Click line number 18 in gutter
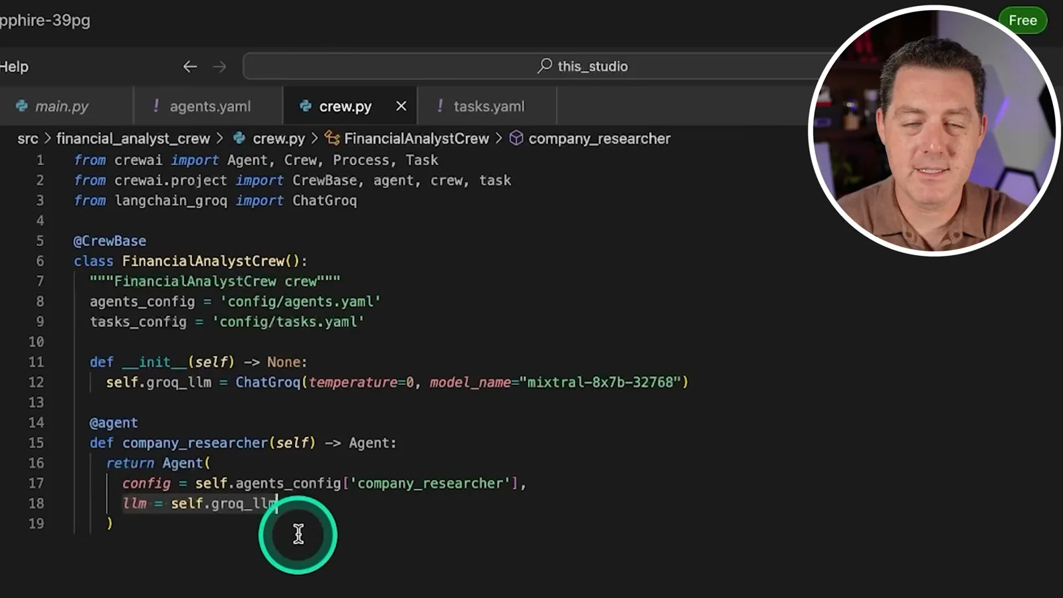Viewport: 1063px width, 598px height. click(36, 504)
